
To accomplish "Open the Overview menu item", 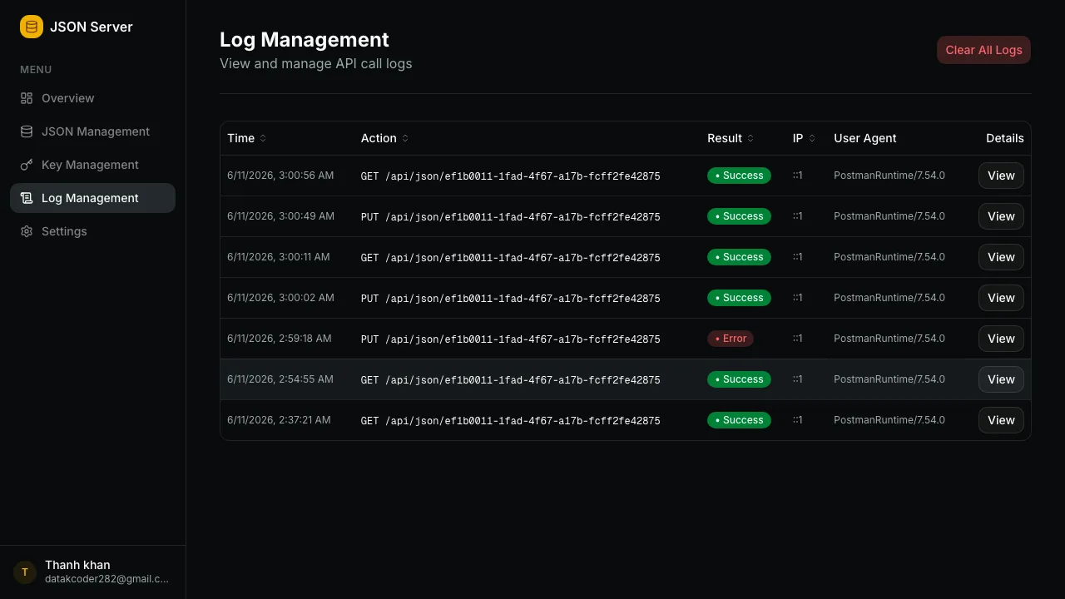I will (x=92, y=98).
